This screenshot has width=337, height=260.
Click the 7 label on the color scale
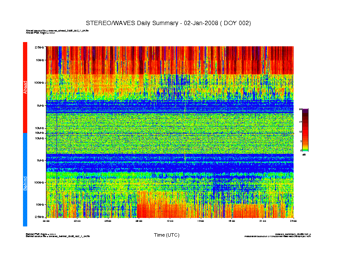click(x=301, y=141)
